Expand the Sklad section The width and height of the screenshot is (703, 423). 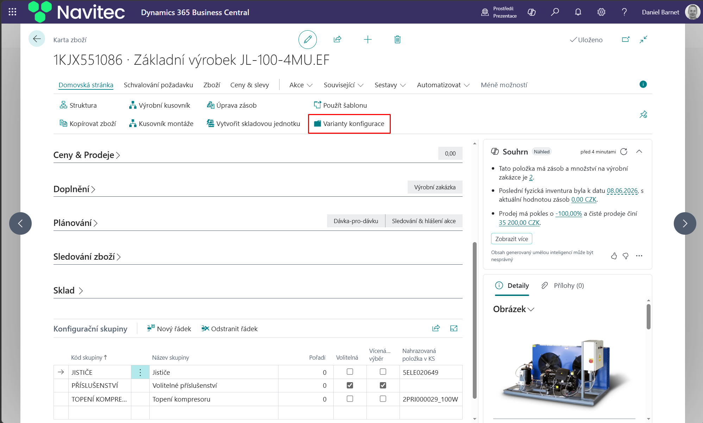pyautogui.click(x=68, y=290)
